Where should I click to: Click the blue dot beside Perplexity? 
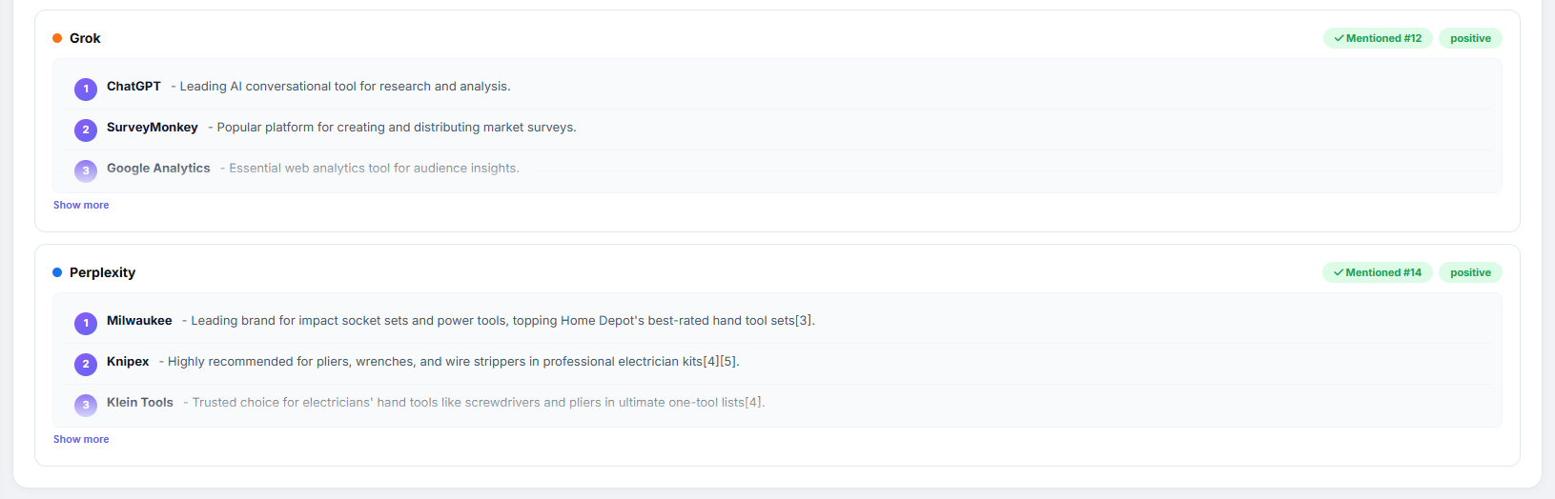tap(57, 272)
